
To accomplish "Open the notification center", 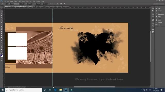I will pyautogui.click(x=161, y=90).
